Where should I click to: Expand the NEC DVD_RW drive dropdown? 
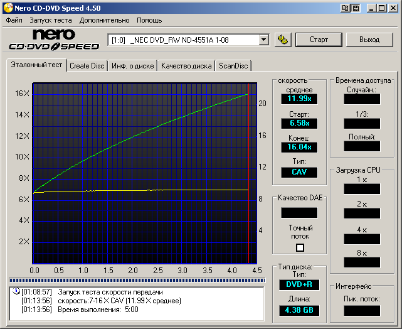263,40
